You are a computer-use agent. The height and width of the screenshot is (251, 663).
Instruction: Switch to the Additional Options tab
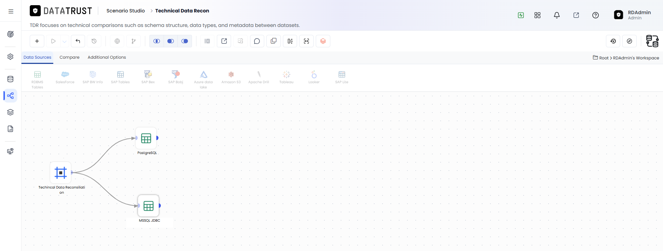(107, 57)
